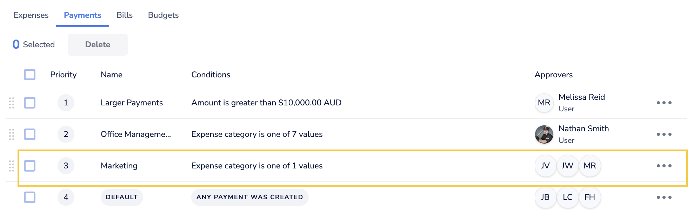Check the Default rule row checkbox
The width and height of the screenshot is (694, 222).
pos(30,197)
